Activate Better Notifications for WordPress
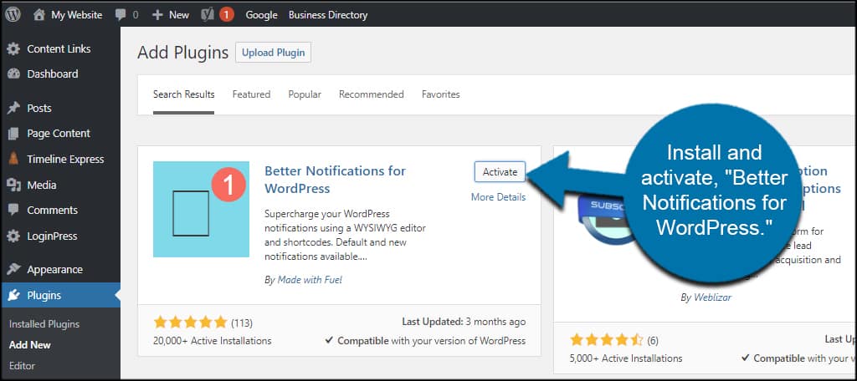 (500, 172)
